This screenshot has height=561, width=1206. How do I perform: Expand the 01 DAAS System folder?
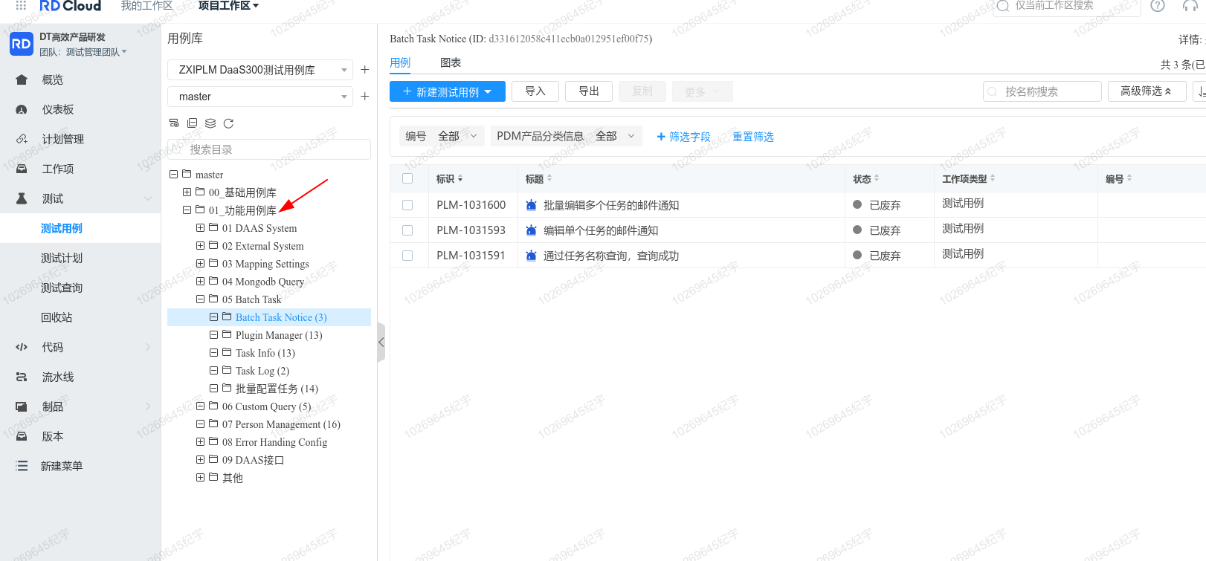point(201,228)
